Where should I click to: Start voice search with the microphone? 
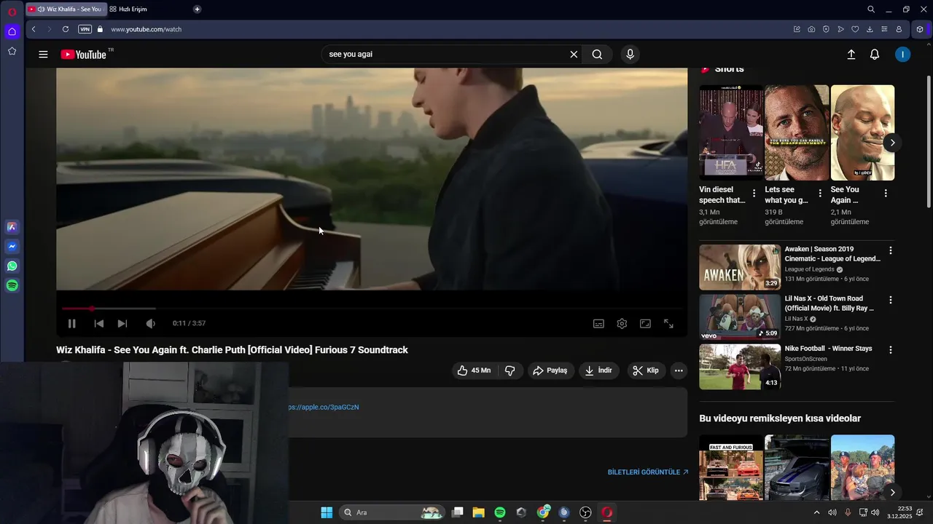pyautogui.click(x=631, y=55)
